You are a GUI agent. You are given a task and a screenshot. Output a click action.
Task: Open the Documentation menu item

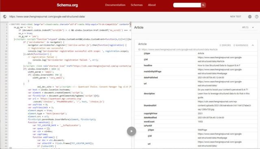[x=115, y=5]
